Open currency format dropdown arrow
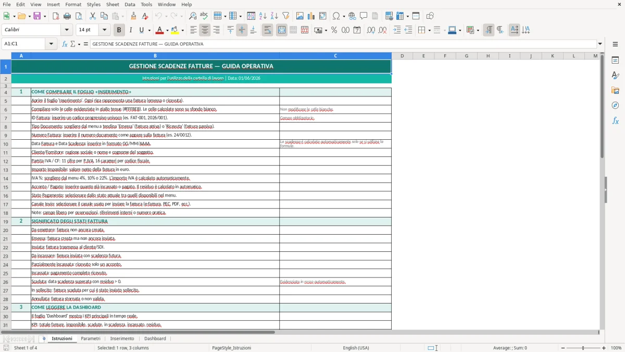The width and height of the screenshot is (625, 352). (x=326, y=30)
